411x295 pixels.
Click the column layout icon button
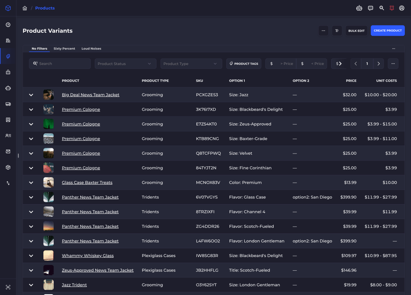pyautogui.click(x=337, y=31)
